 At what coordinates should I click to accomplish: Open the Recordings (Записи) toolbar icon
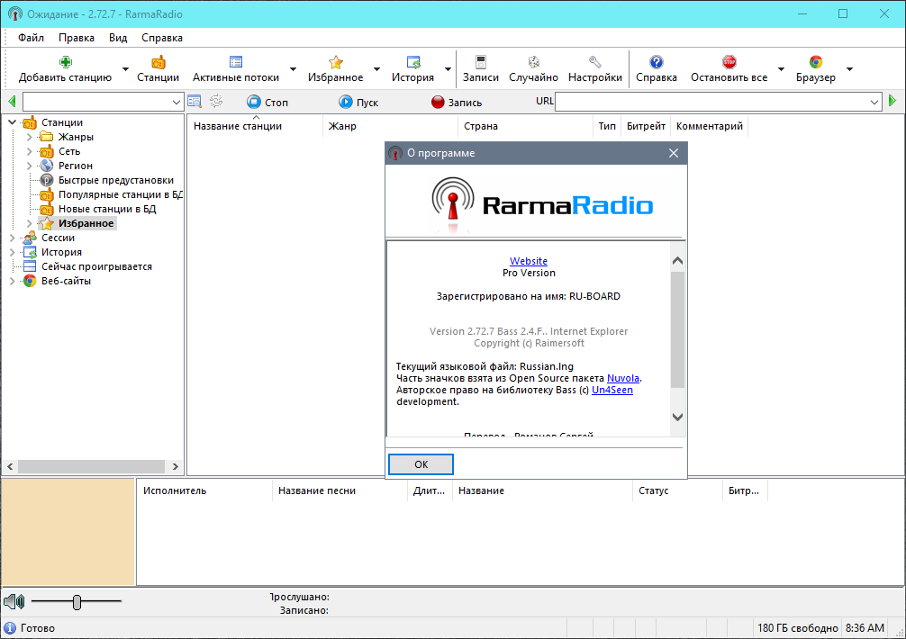(x=481, y=62)
